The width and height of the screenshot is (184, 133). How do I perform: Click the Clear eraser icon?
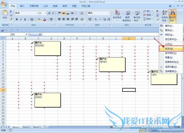tap(158, 19)
